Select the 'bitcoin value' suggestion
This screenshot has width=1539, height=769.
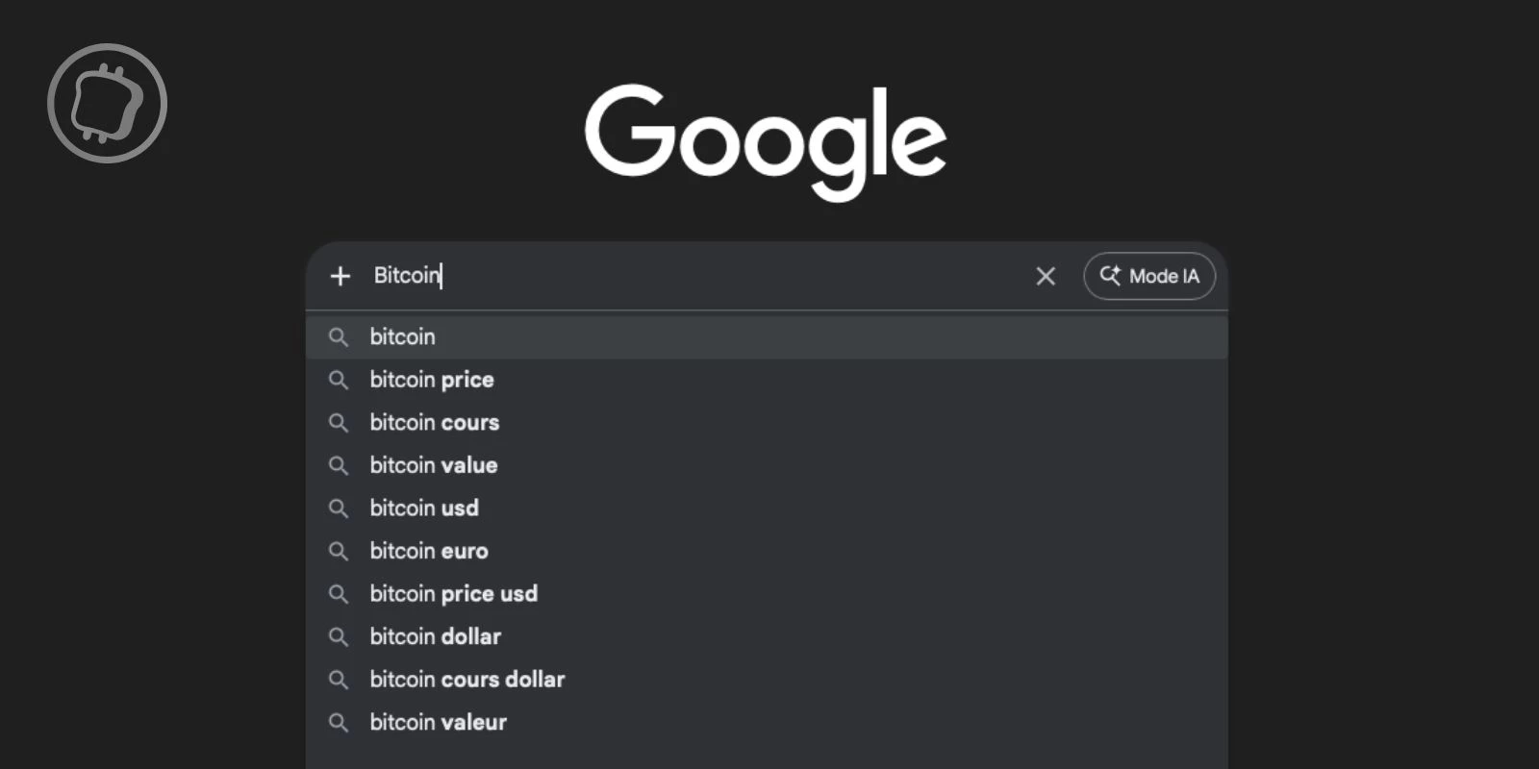[434, 465]
